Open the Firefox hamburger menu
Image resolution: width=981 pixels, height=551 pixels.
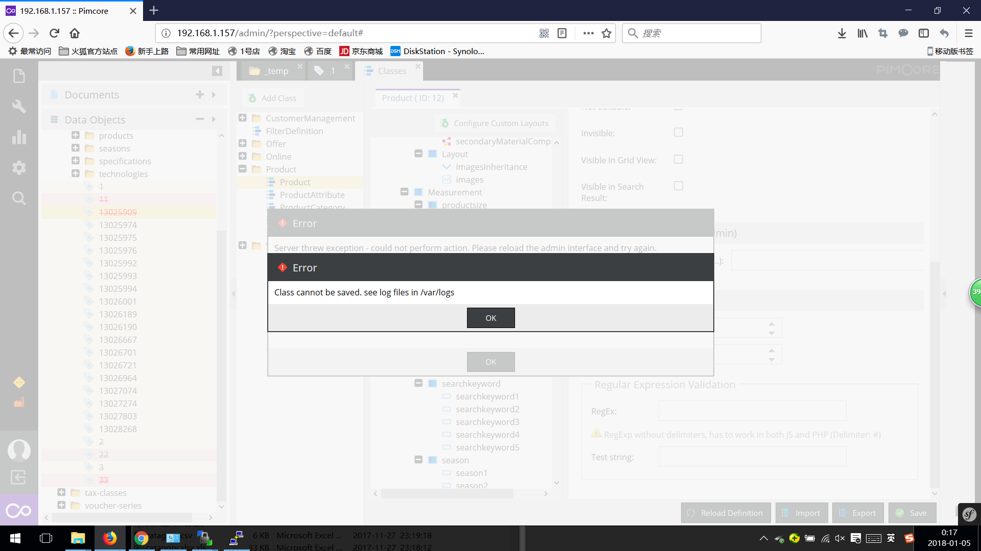coord(968,33)
